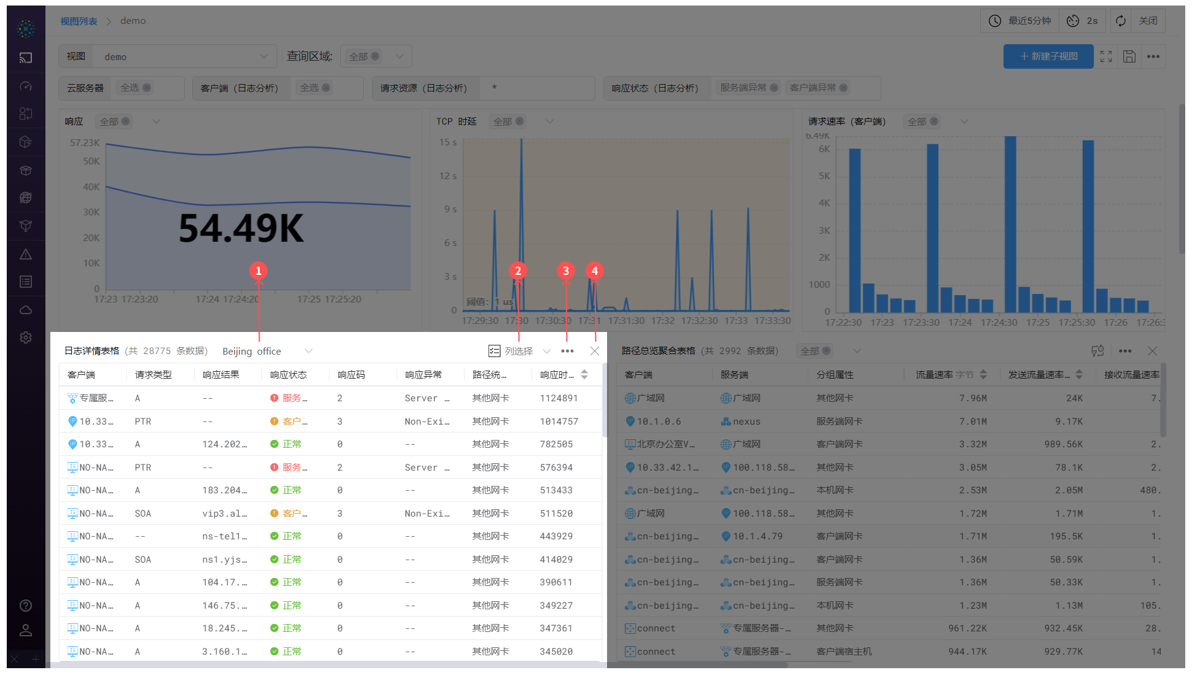
Task: Open user profile icon in sidebar
Action: point(26,630)
